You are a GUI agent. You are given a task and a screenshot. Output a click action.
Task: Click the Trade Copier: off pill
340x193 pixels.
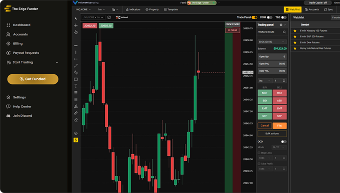pos(317,3)
